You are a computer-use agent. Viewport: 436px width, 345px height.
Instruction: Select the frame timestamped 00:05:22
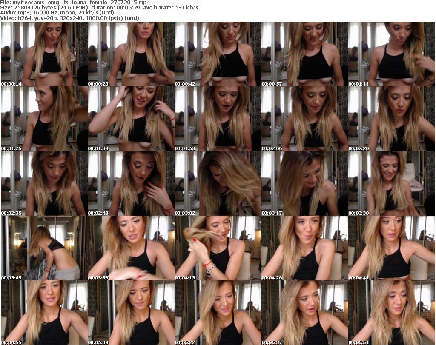click(x=218, y=313)
